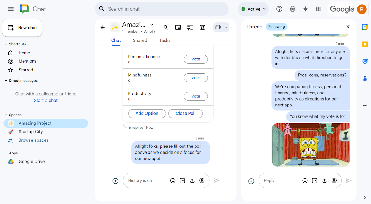
Task: Open help via question mark icon
Action: click(279, 9)
